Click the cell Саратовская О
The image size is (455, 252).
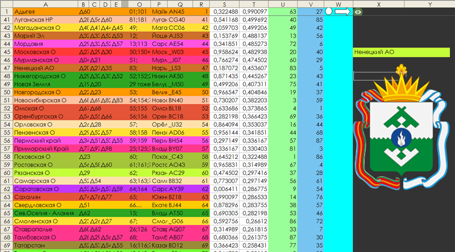click(x=45, y=189)
